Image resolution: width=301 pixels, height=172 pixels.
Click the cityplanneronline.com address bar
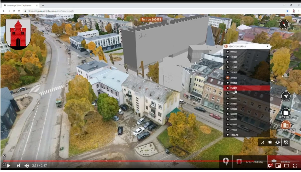point(156,11)
